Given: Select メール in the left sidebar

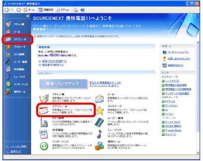Looking at the screenshot, I should tap(13, 32).
